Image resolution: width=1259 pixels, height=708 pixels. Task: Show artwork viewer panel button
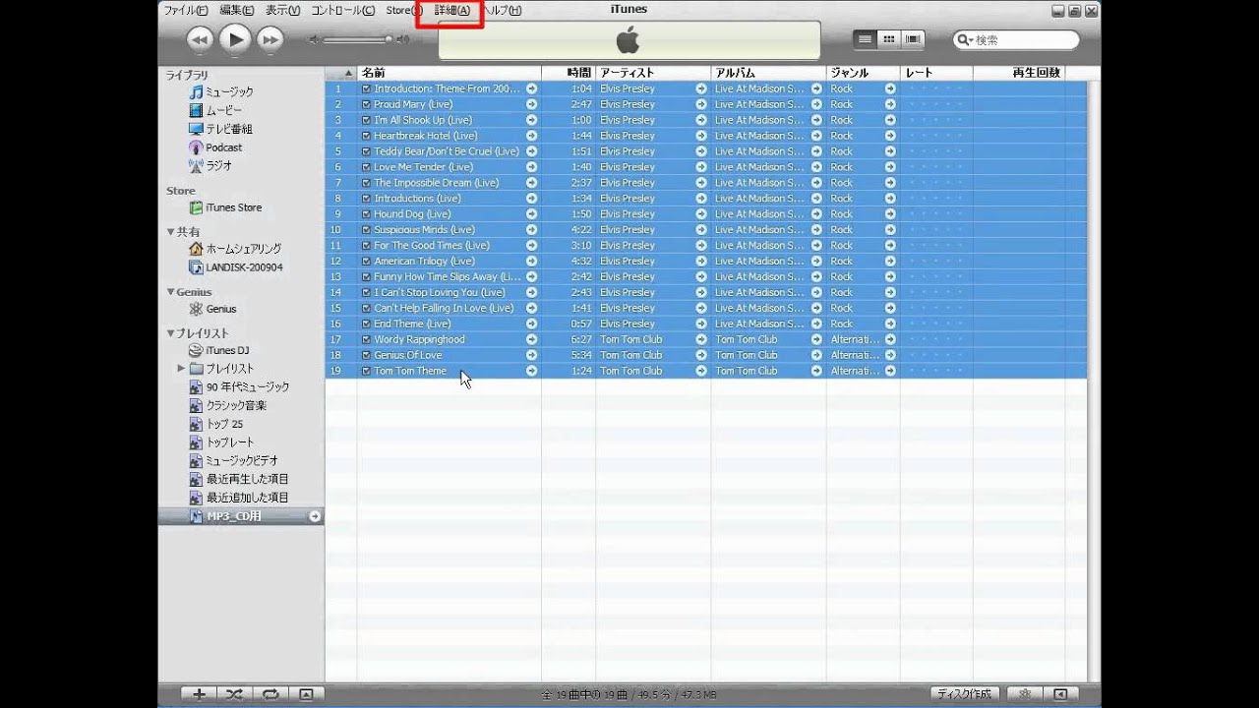[x=306, y=694]
